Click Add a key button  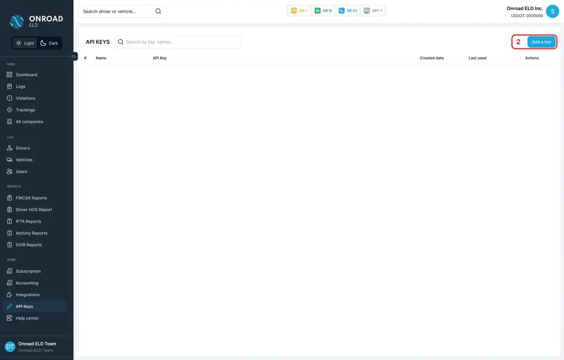tap(542, 42)
